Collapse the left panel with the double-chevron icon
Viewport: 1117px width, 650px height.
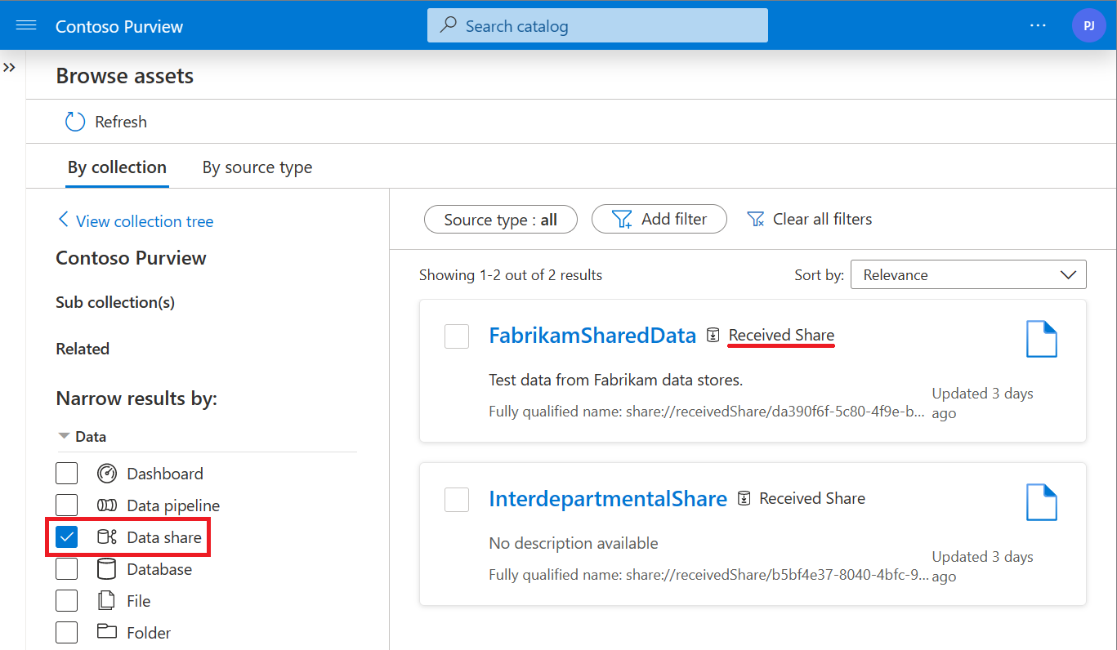point(11,68)
